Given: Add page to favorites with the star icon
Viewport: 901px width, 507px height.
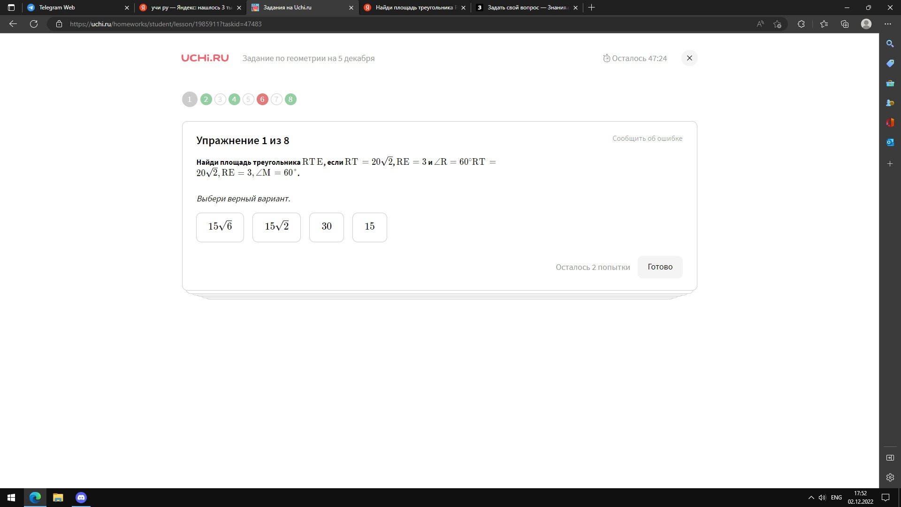Looking at the screenshot, I should (x=778, y=24).
